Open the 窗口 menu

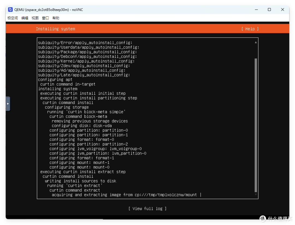coord(45,18)
